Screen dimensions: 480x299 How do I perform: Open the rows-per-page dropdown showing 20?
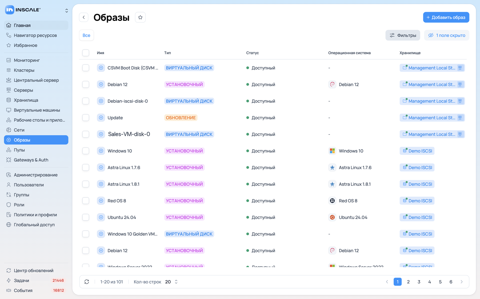172,282
